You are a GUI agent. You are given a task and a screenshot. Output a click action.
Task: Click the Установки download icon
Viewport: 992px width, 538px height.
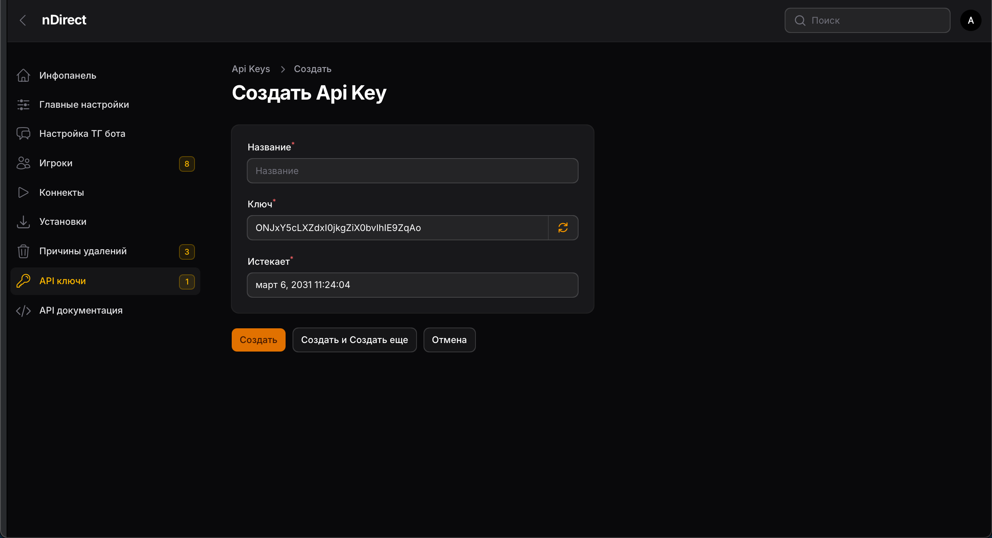tap(23, 222)
